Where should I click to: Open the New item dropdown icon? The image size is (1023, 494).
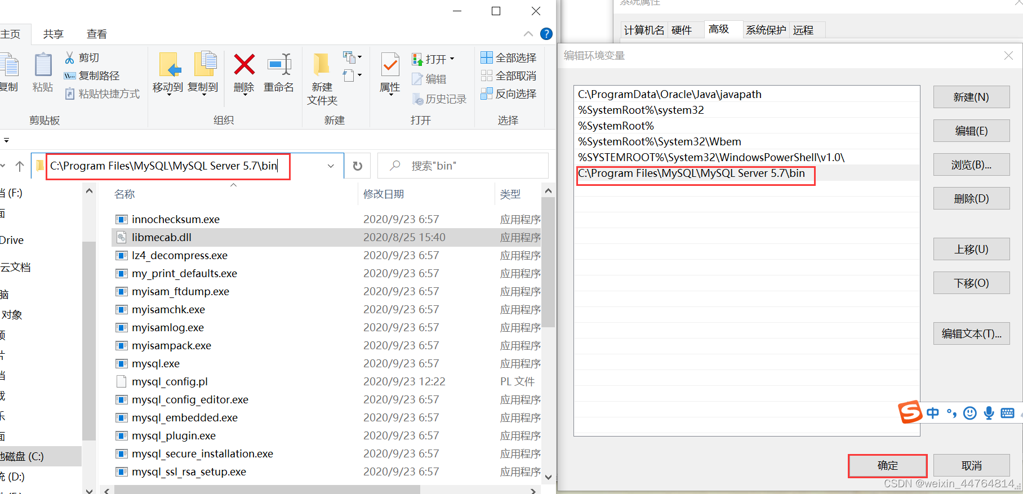[352, 57]
